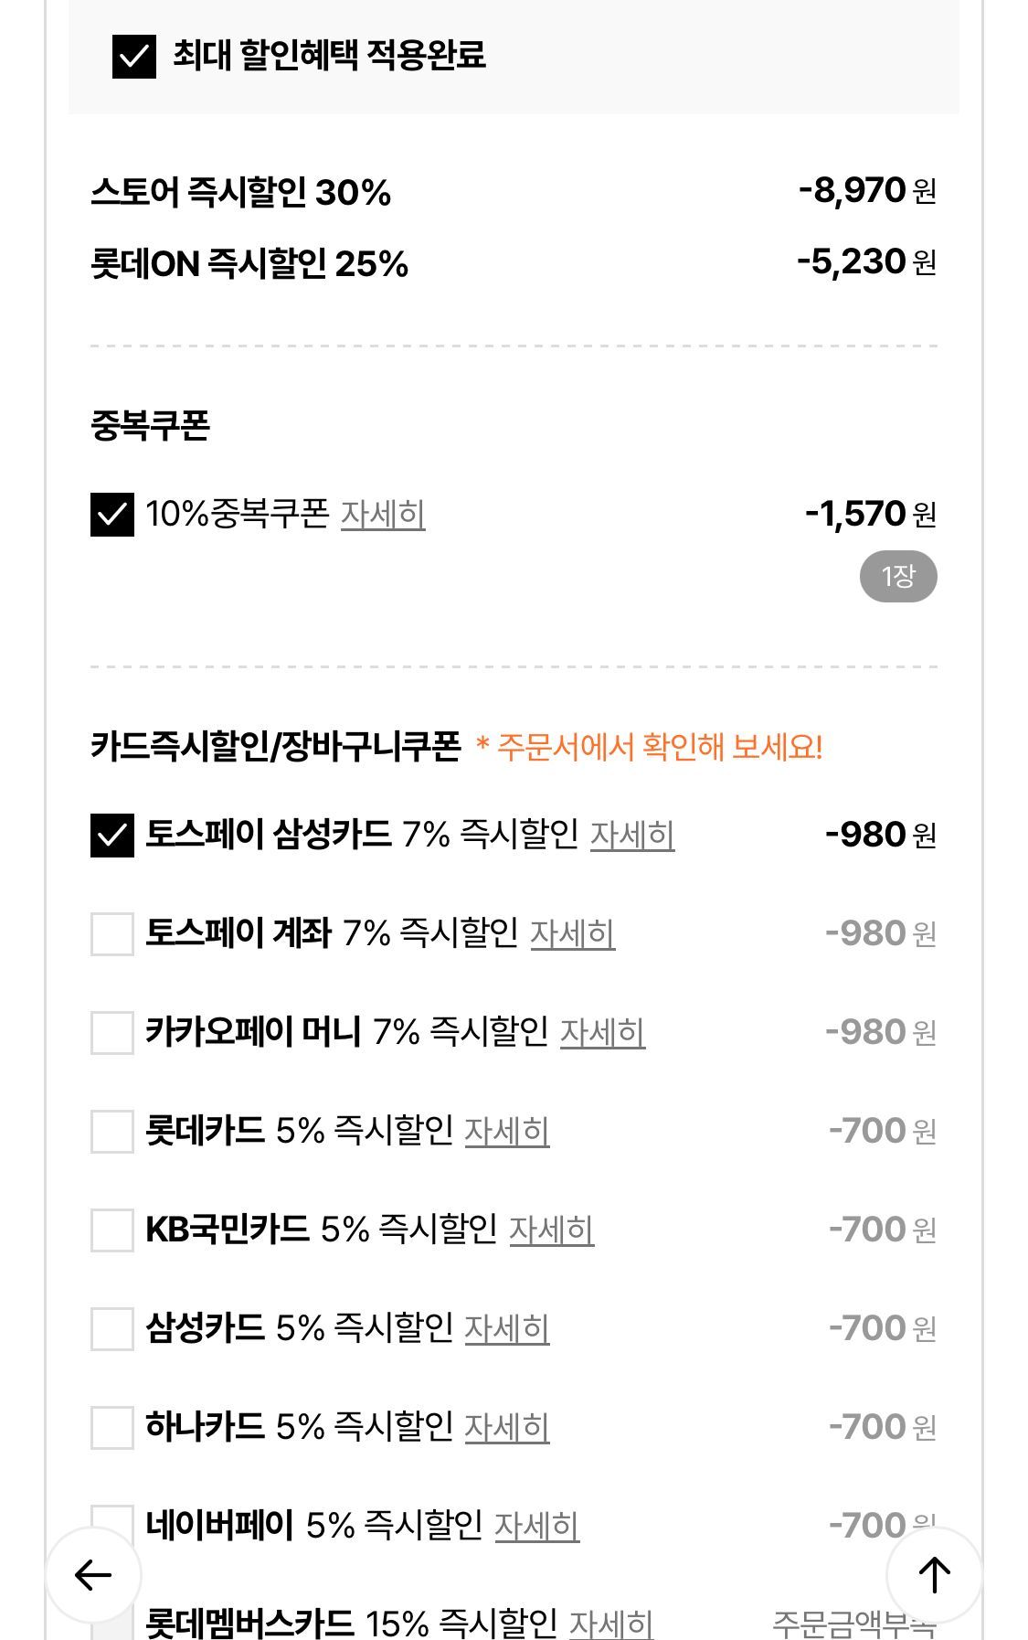Viewport: 1028px width, 1640px height.
Task: Tick the KB국민카드 5% 즉시할인 checkbox
Action: (x=112, y=1230)
